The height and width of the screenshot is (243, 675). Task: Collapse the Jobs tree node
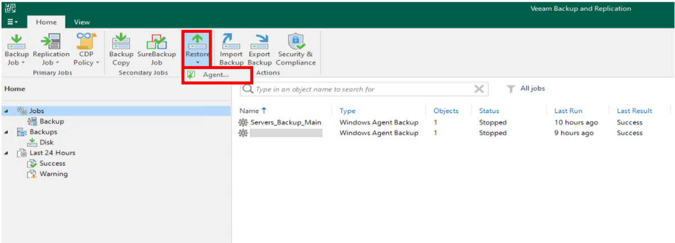click(6, 111)
